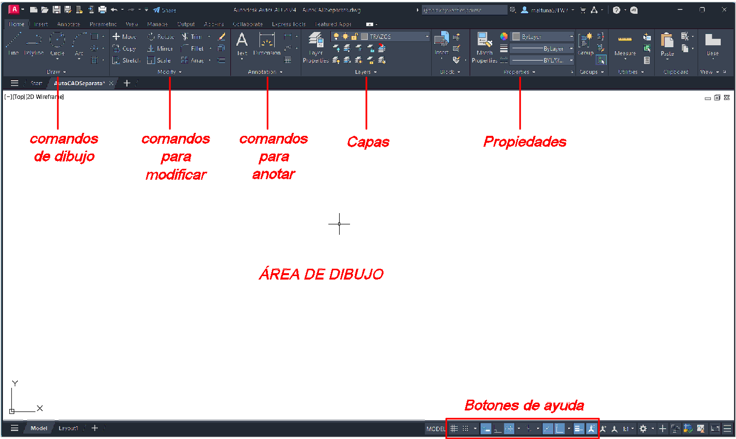Toggle Ortho mode in status bar

(498, 429)
